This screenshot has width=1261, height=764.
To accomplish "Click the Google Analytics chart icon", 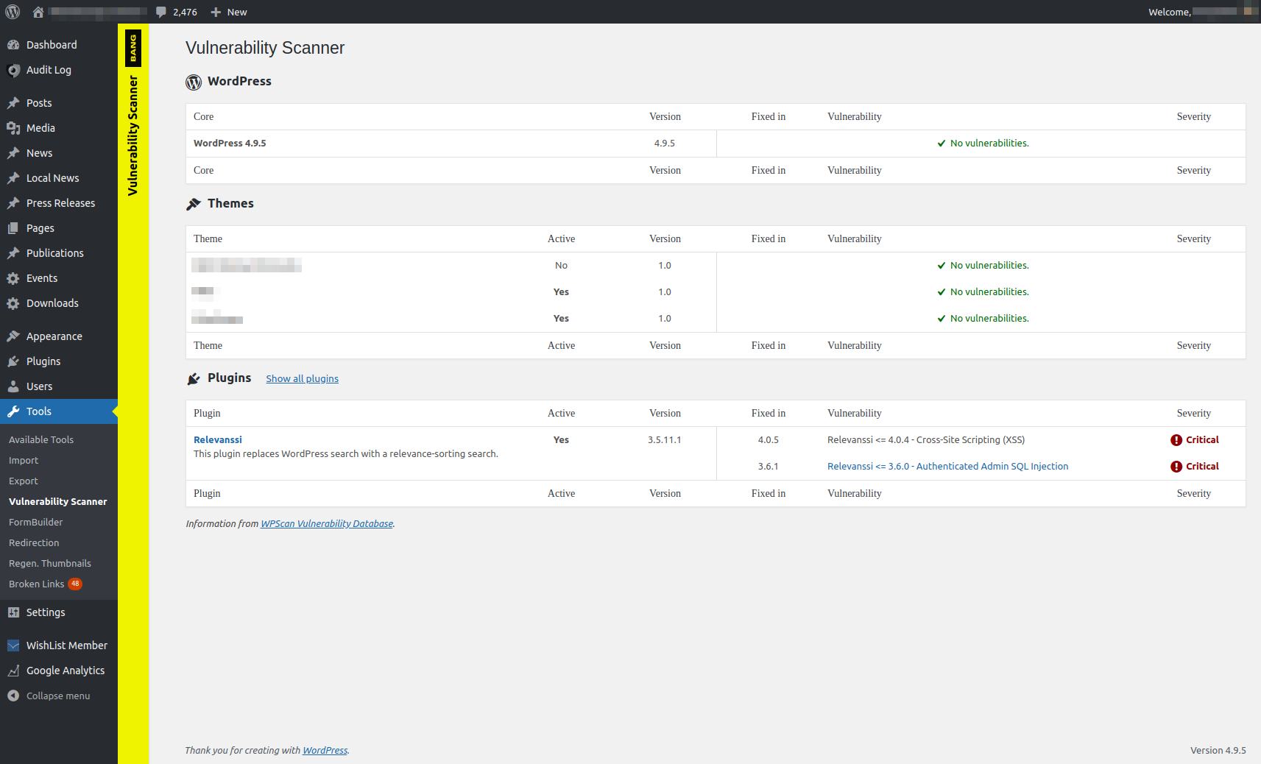I will [x=13, y=671].
